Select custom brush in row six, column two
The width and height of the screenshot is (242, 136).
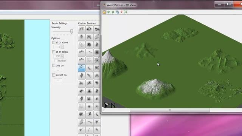[x=89, y=68]
